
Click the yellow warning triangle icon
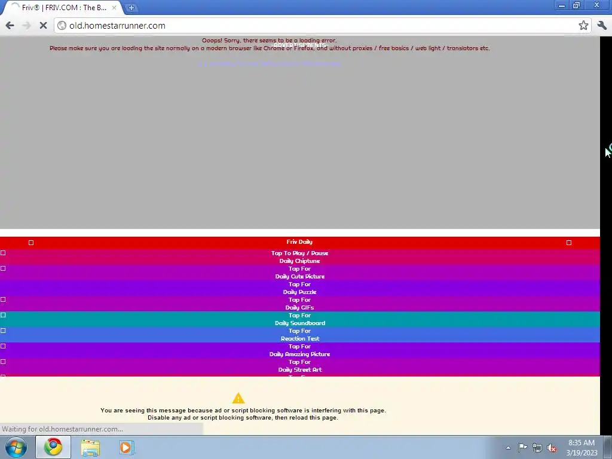pos(238,398)
